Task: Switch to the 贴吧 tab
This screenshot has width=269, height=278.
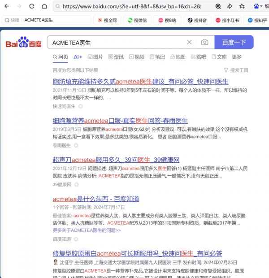Action: coord(199,57)
